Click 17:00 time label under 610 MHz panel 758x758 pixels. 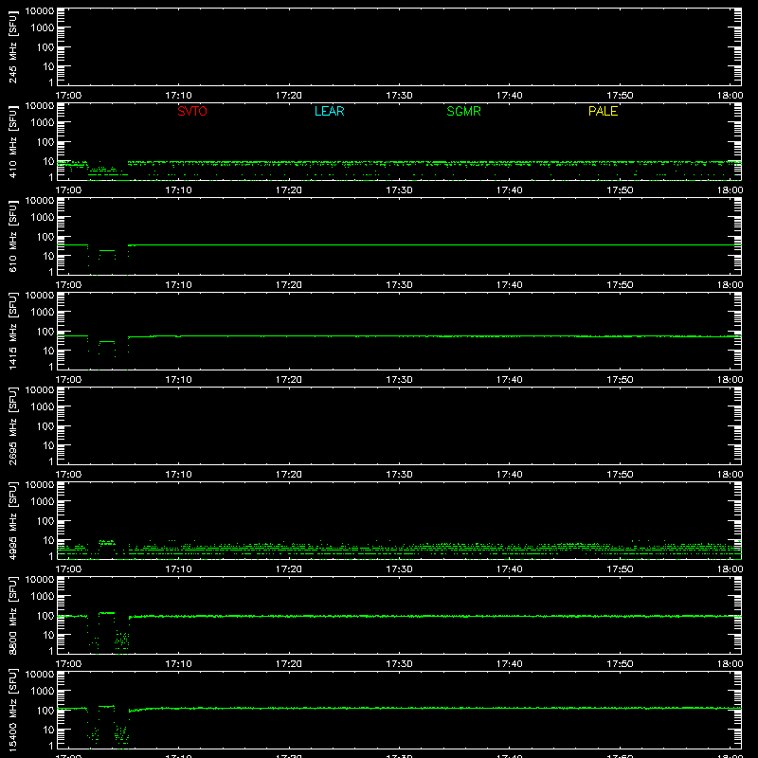point(68,285)
